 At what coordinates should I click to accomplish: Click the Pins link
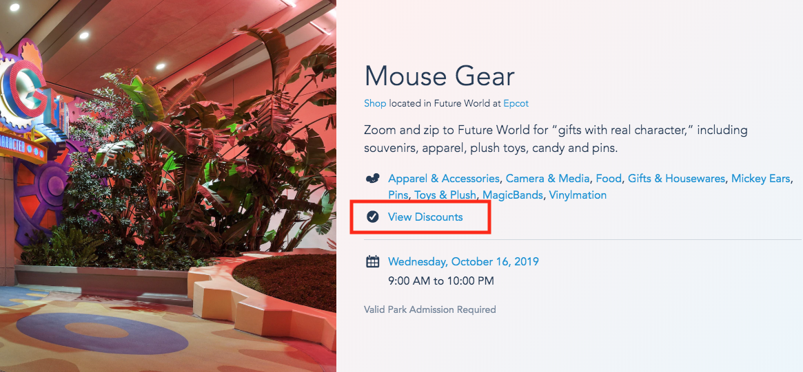pos(398,195)
